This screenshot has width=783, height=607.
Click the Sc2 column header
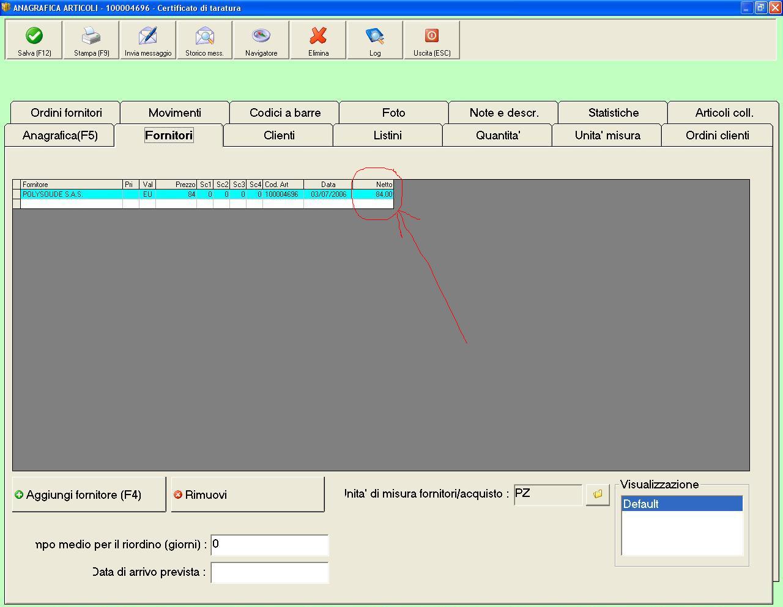(x=221, y=185)
